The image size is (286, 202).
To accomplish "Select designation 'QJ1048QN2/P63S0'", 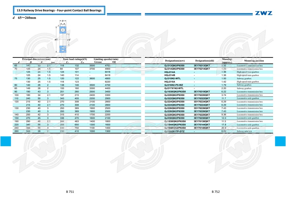I will [x=175, y=128].
